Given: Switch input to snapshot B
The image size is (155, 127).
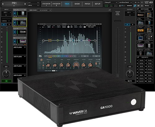Looking at the screenshot, I should (9, 25).
